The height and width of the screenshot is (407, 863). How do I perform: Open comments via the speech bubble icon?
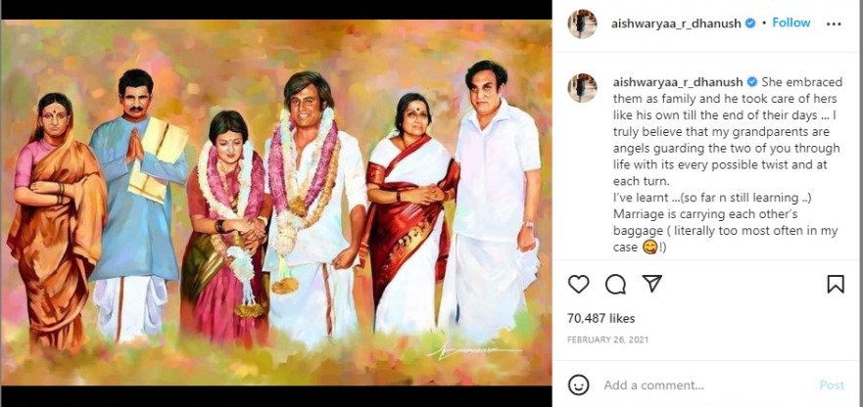(615, 284)
